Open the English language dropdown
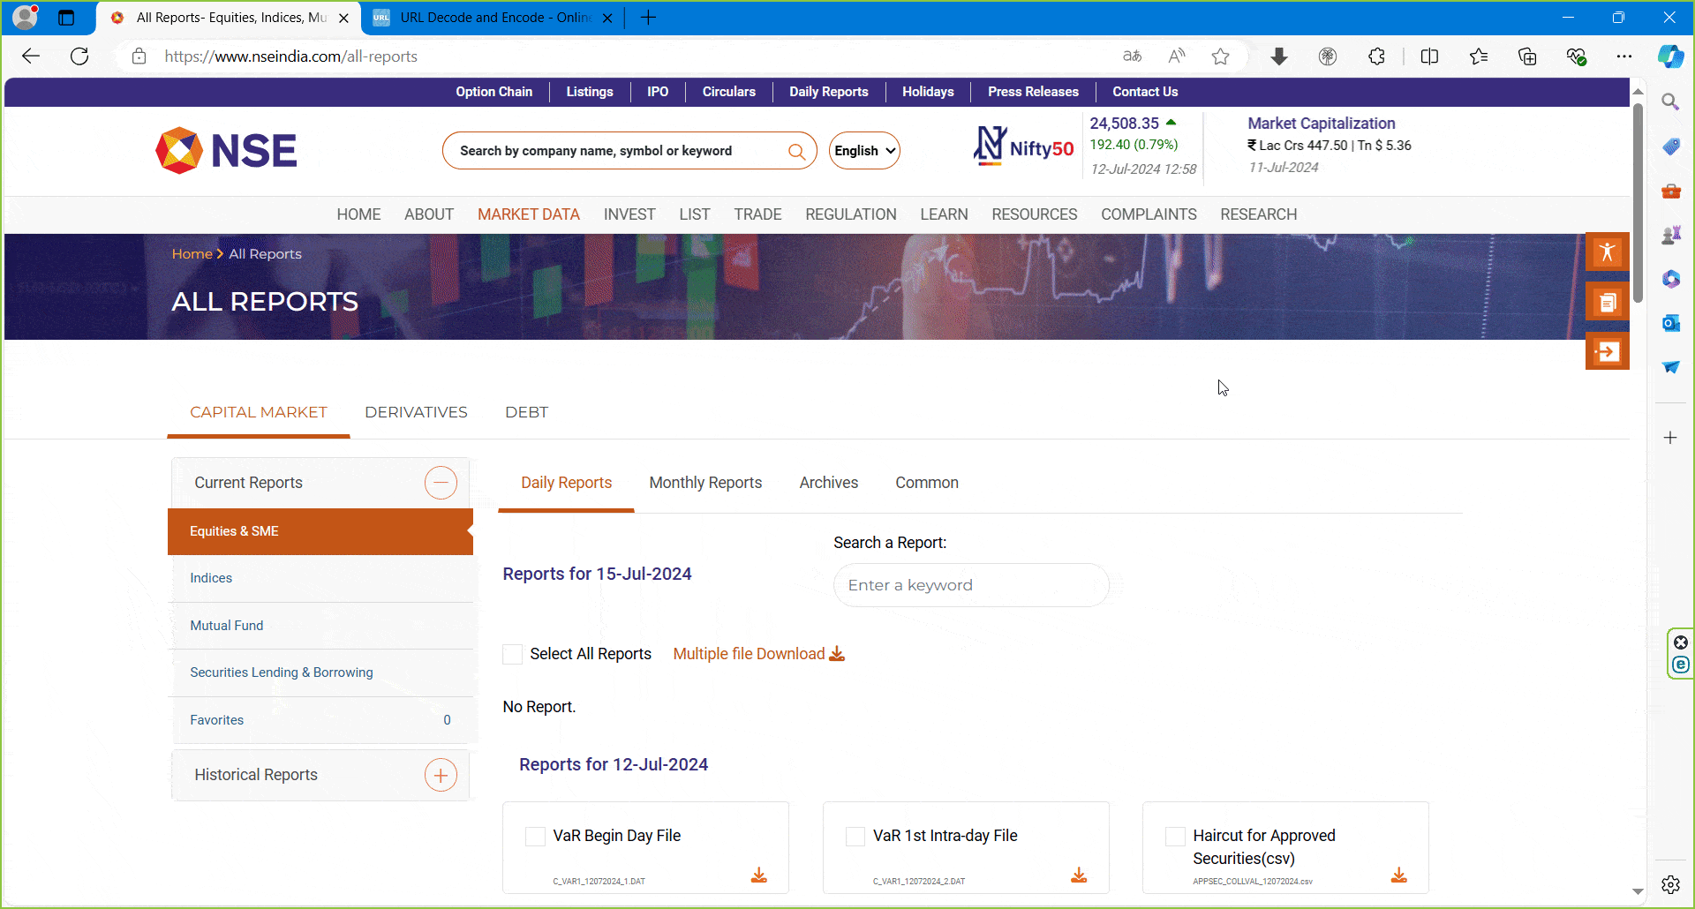This screenshot has width=1695, height=909. click(864, 151)
